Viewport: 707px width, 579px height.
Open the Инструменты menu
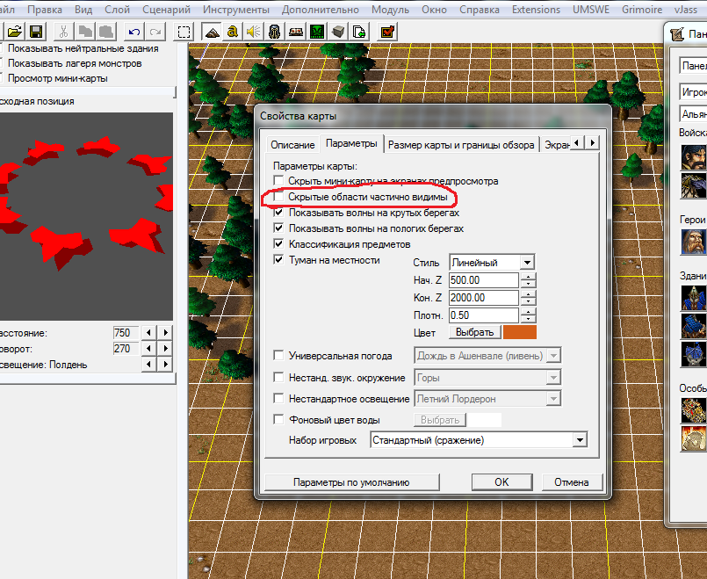pos(236,10)
